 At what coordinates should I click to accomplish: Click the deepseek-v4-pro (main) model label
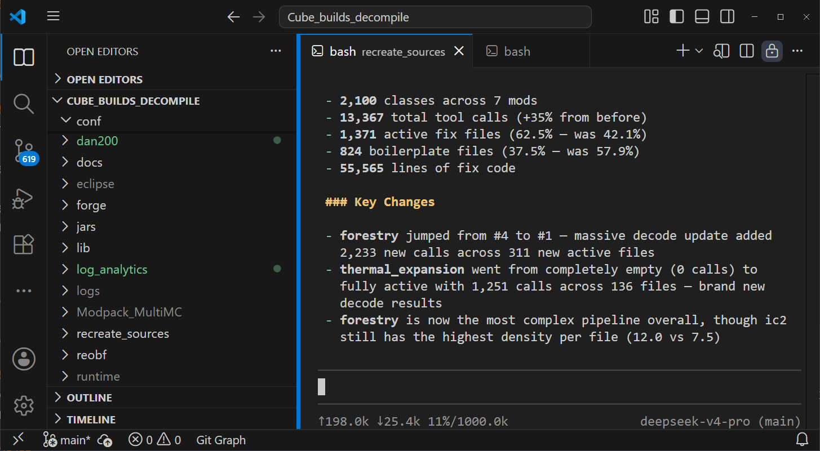(721, 421)
